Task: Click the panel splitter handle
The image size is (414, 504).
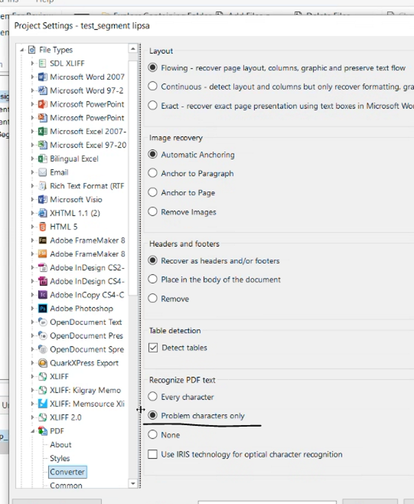Action: [x=140, y=266]
